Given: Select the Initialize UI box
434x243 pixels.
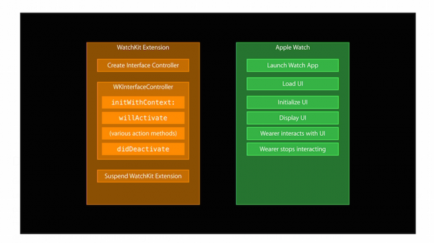Looking at the screenshot, I should (292, 102).
